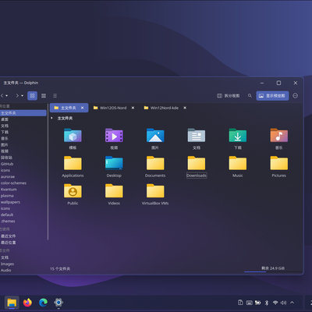
Task: Go back with the back arrow
Action: click(x=2, y=96)
